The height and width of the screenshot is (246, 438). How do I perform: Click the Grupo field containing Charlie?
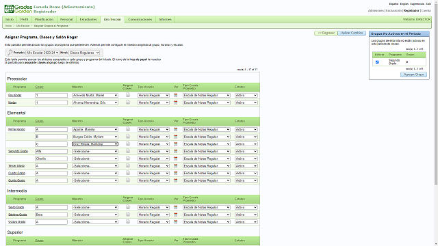(51, 159)
